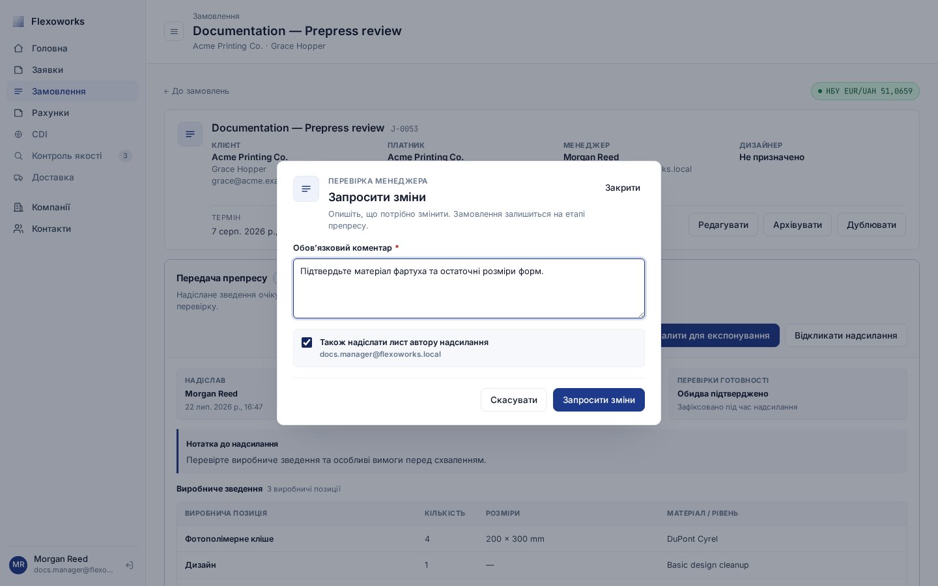Click 'Фотополімерне кліше' table row
The width and height of the screenshot is (938, 586).
pyautogui.click(x=541, y=539)
